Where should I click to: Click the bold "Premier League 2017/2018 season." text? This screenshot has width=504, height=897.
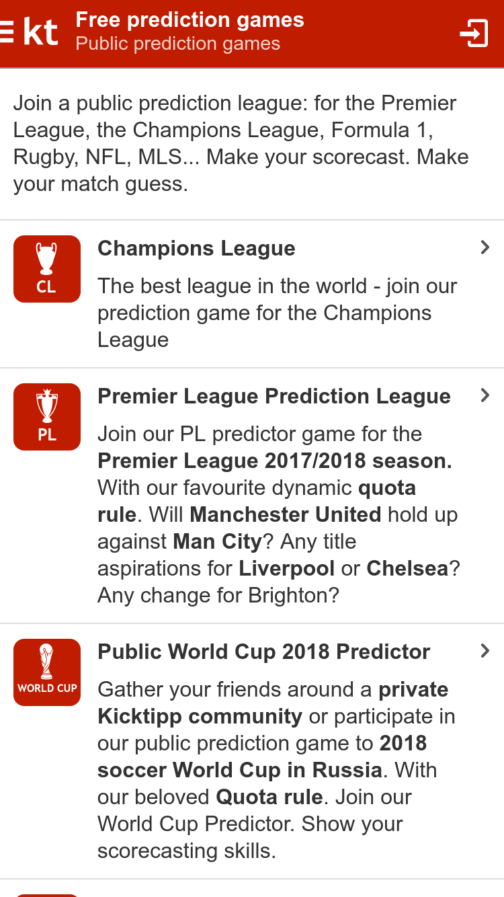[x=275, y=461]
